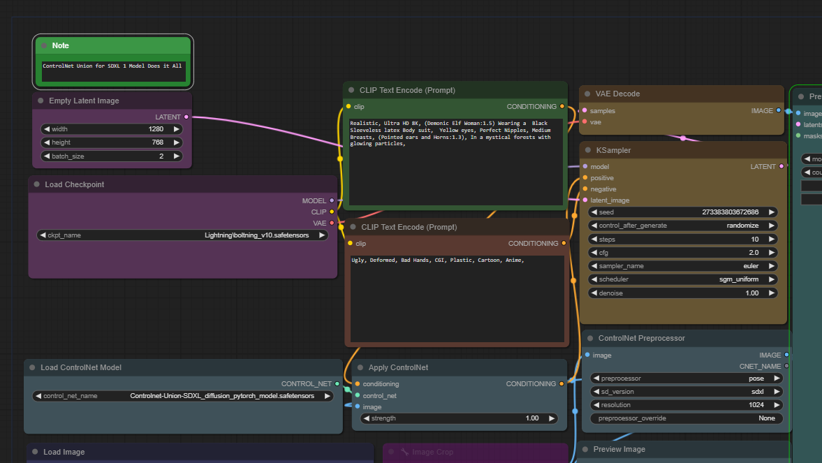The width and height of the screenshot is (822, 463).
Task: Click the MODEL output socket on Load Checkpoint
Action: click(x=332, y=200)
